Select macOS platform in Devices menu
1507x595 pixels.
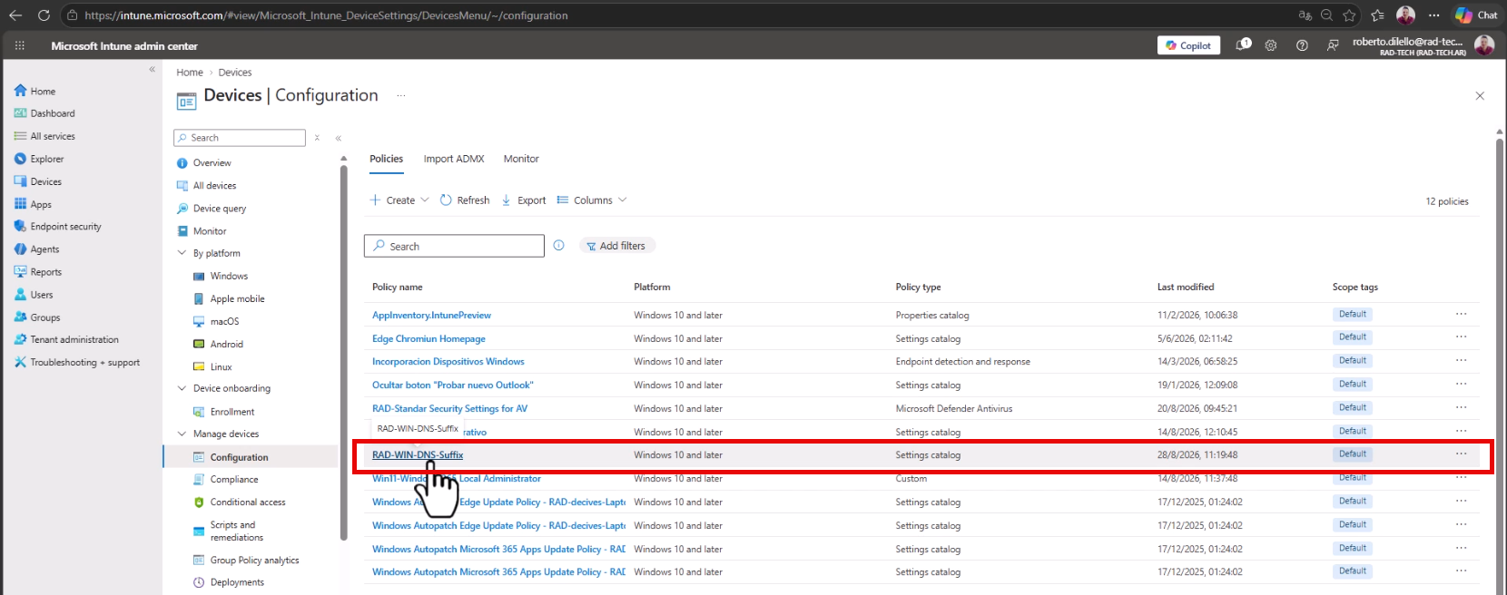[216, 321]
